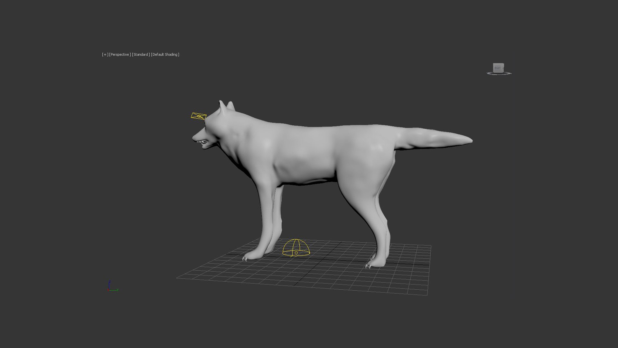Open the [Default Shading] viewport menu
The height and width of the screenshot is (348, 618).
click(x=165, y=54)
